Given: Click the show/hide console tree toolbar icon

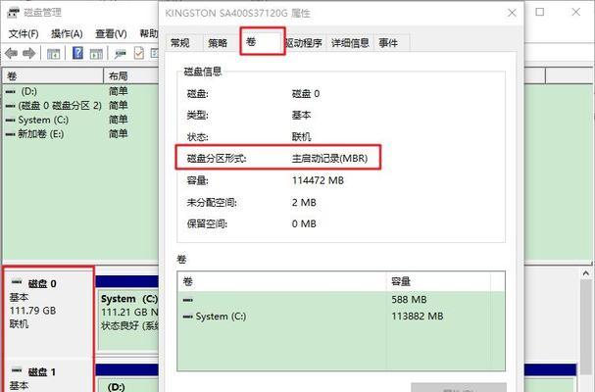Looking at the screenshot, I should point(53,54).
